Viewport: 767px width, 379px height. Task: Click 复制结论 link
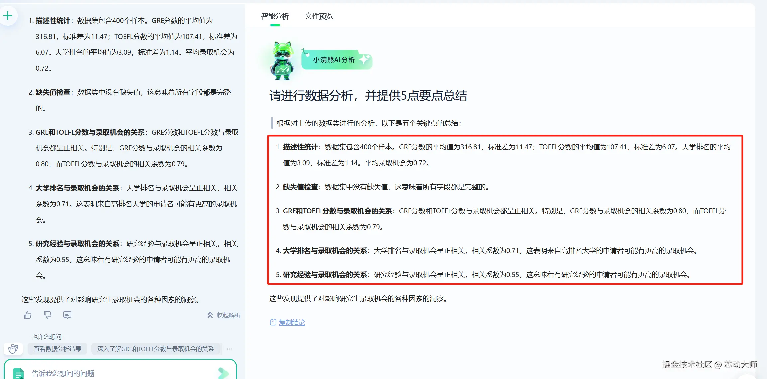tap(292, 322)
